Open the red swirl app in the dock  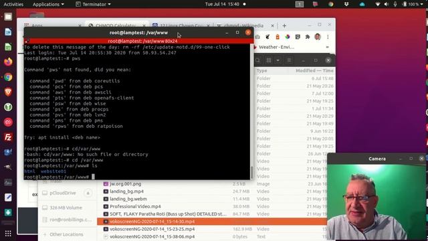[8, 122]
